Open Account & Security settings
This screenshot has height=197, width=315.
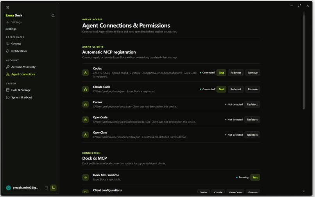click(x=23, y=67)
